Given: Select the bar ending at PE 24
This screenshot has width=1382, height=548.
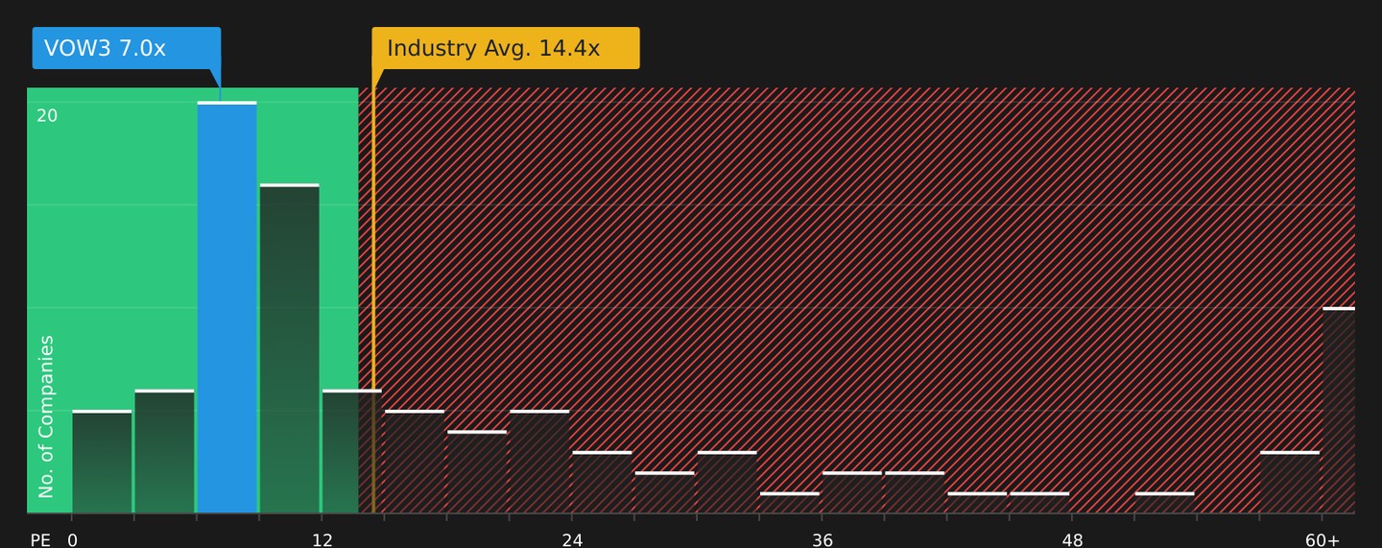Looking at the screenshot, I should 539,462.
